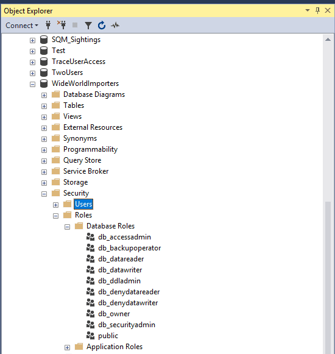The height and width of the screenshot is (354, 335).
Task: Expand Application Roles folder
Action: [x=67, y=347]
